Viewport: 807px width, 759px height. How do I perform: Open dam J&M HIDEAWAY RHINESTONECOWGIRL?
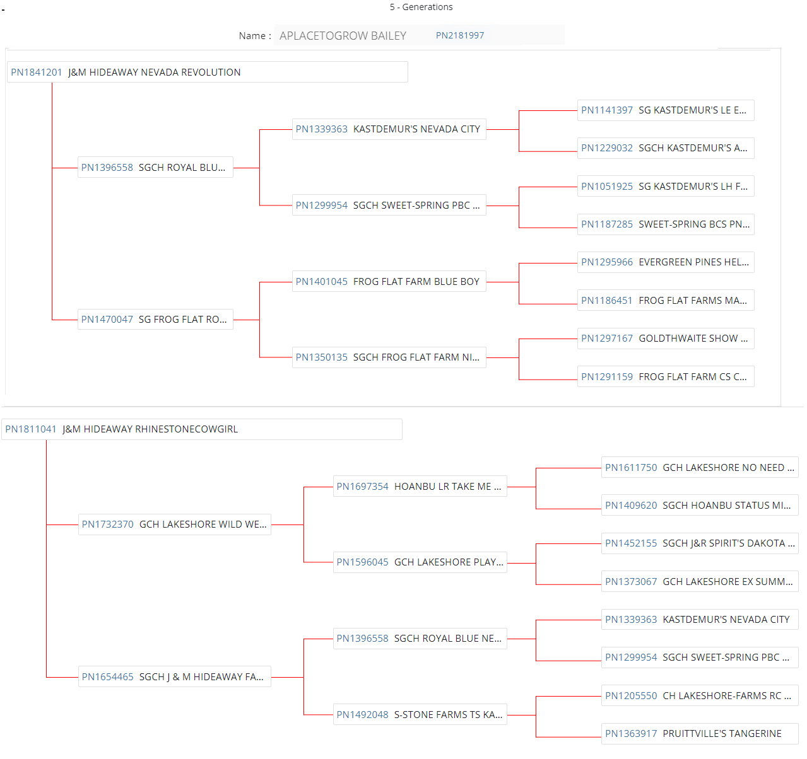150,429
